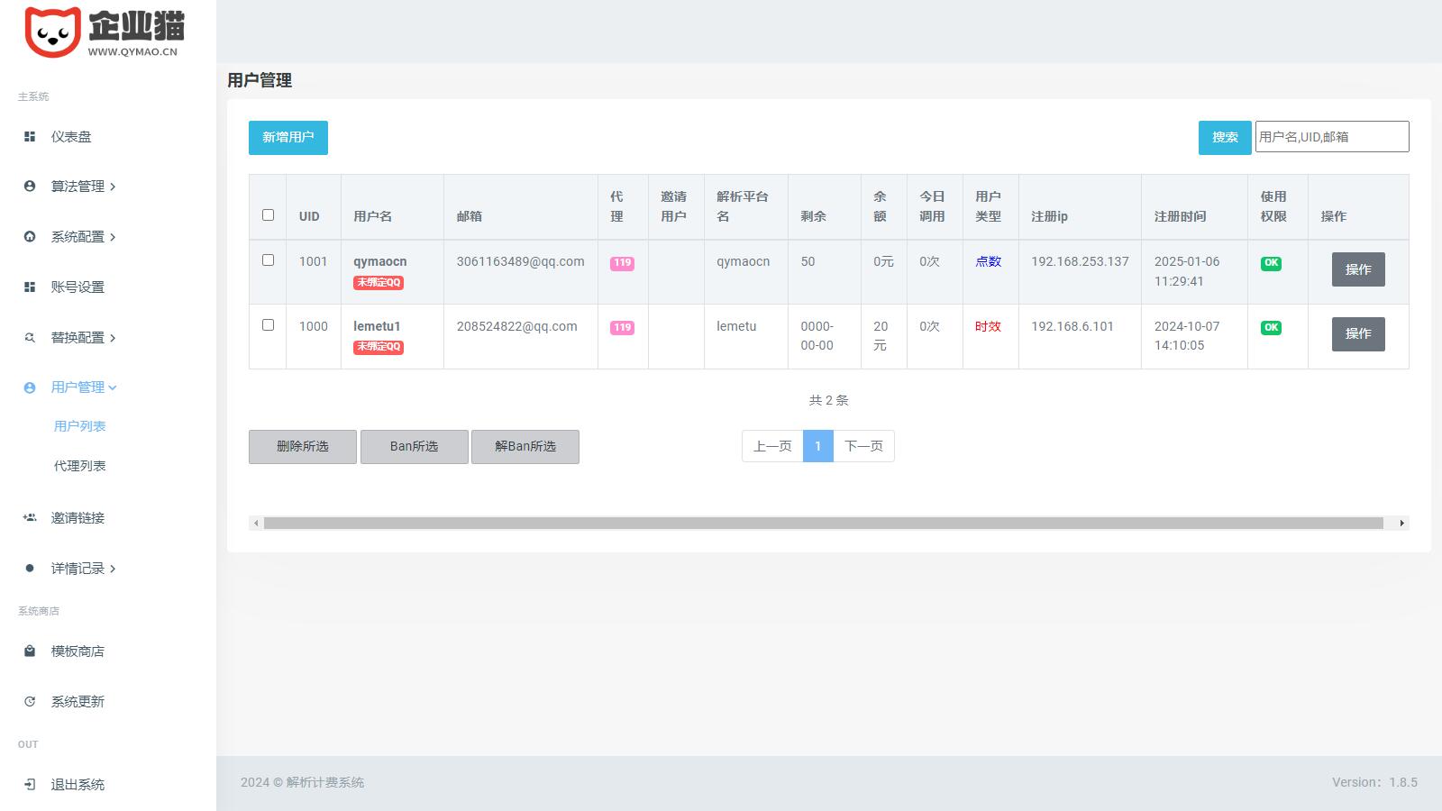Click the 系统更新 refresh icon

[30, 702]
